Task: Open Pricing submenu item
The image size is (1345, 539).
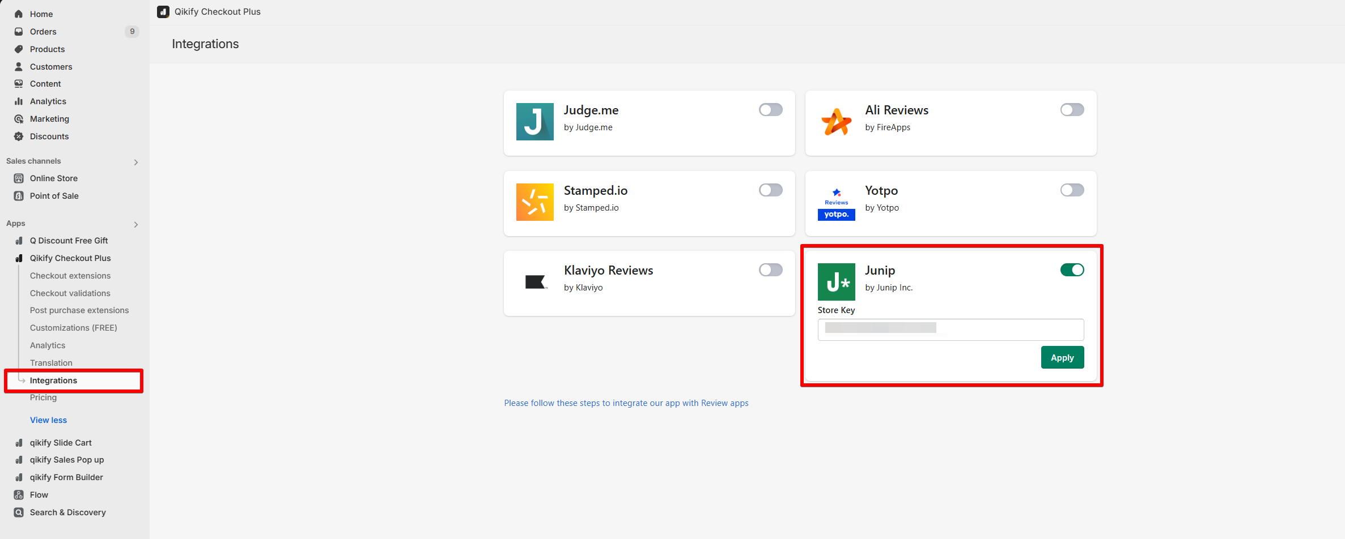Action: [43, 397]
